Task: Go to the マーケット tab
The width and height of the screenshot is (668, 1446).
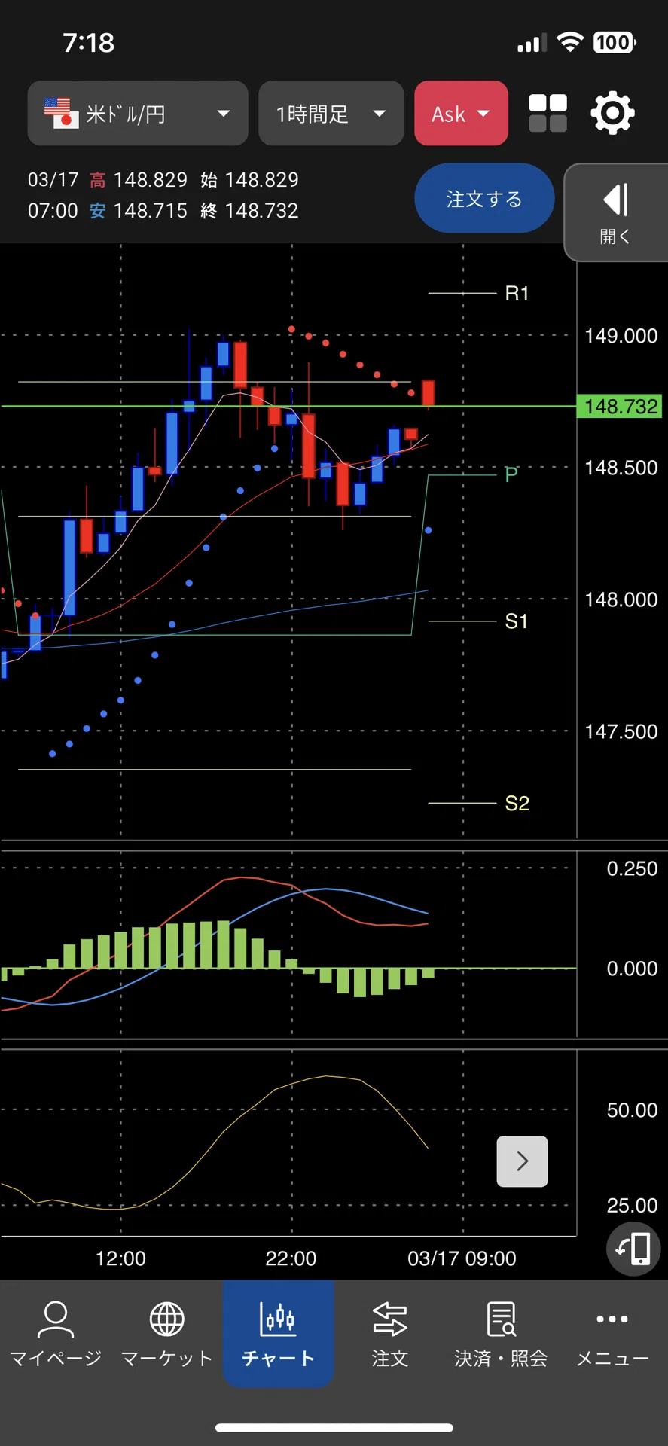Action: click(167, 1334)
